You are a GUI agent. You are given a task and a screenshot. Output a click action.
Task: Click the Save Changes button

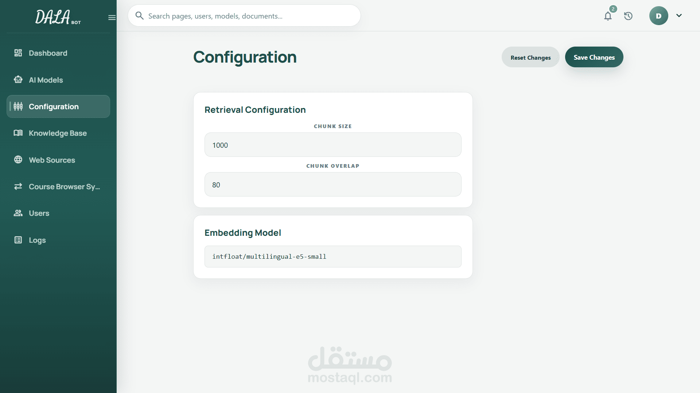(594, 57)
